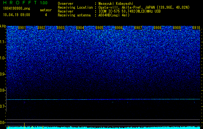Click the cyan signal-level strip at bottom

coord(103,128)
